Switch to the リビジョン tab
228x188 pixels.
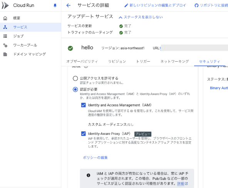[117, 62]
